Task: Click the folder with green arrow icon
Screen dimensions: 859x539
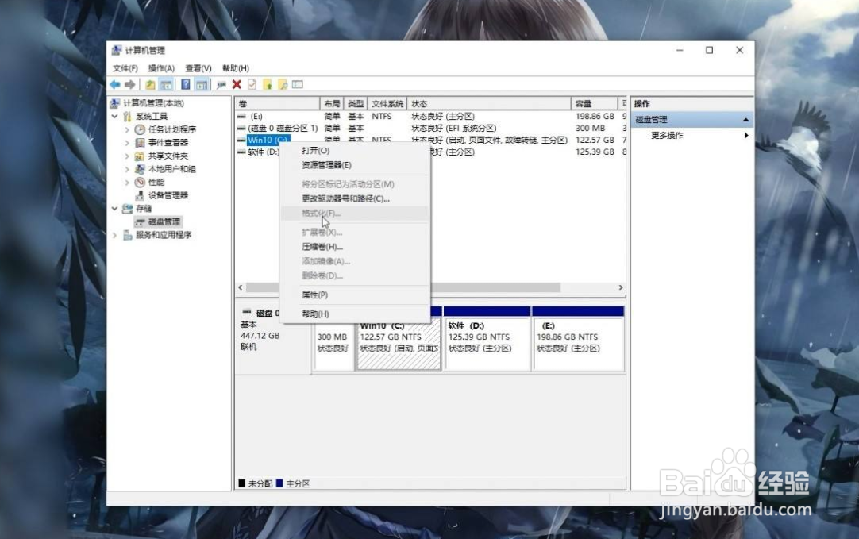Action: point(268,84)
